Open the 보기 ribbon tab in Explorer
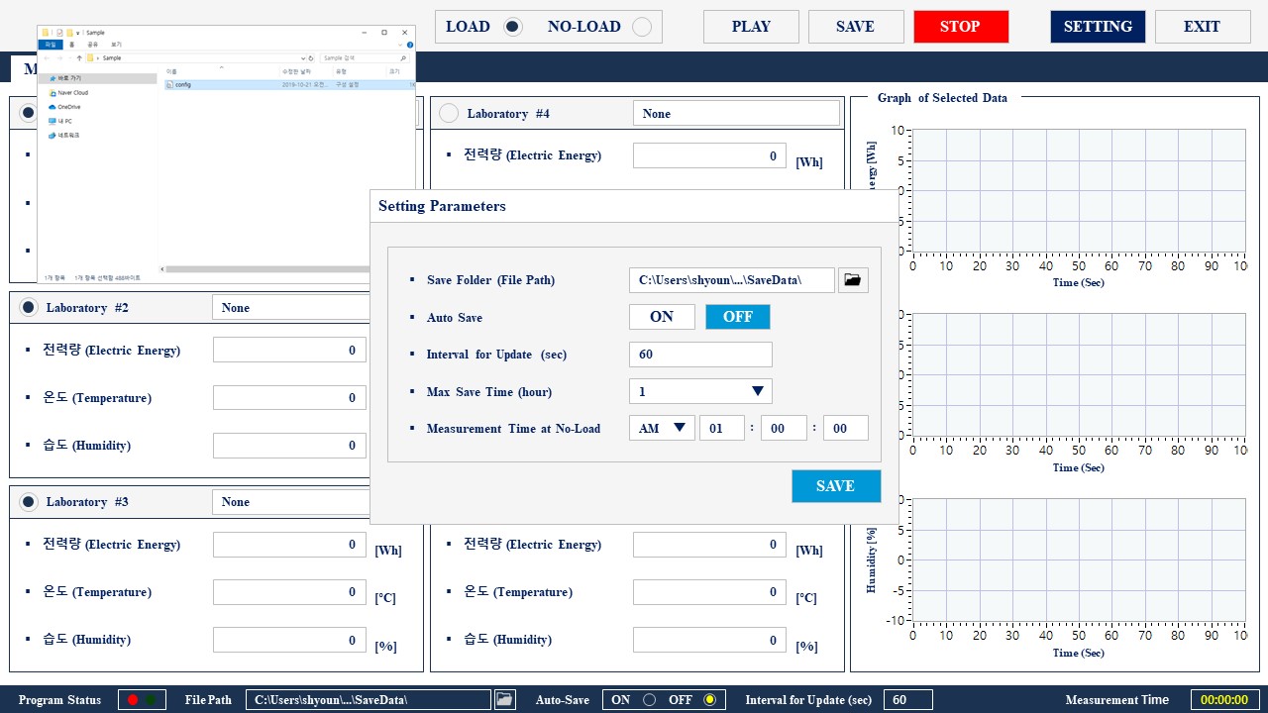The width and height of the screenshot is (1268, 713). coord(116,45)
